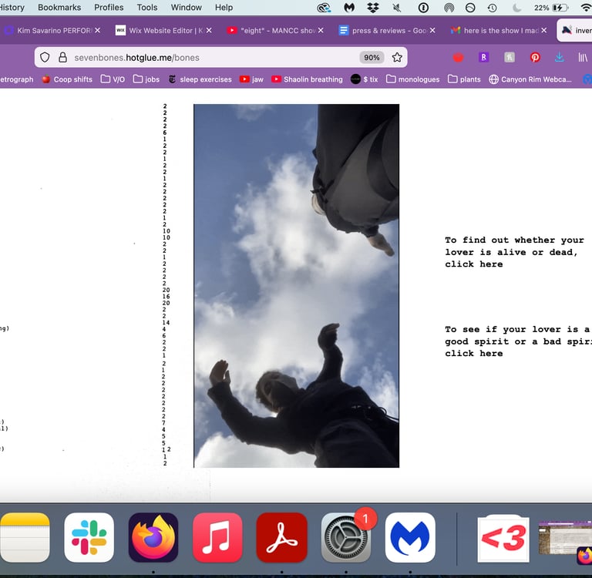Bookmark this page with star icon
Image resolution: width=592 pixels, height=578 pixels.
click(397, 57)
